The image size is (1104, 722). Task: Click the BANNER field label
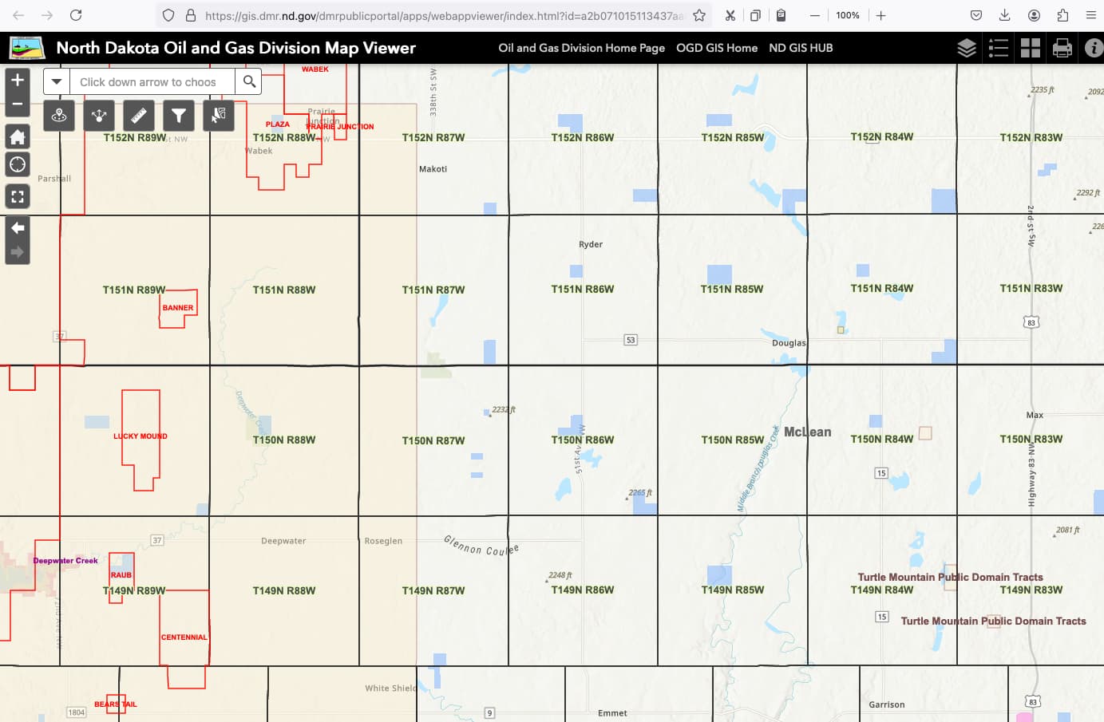click(178, 308)
